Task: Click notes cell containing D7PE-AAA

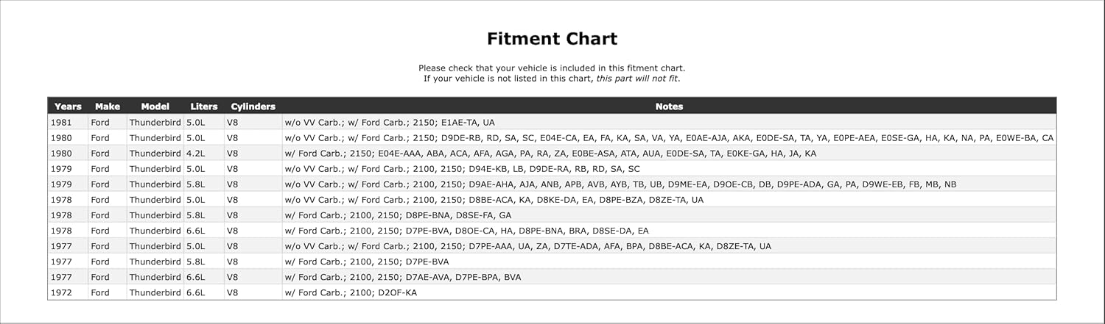Action: point(528,246)
